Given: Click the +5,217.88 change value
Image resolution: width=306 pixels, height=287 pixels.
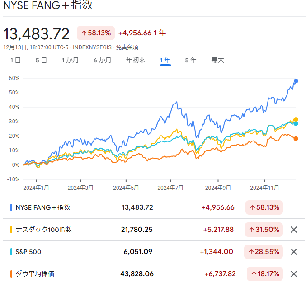Looking at the screenshot, I should coord(218,230).
